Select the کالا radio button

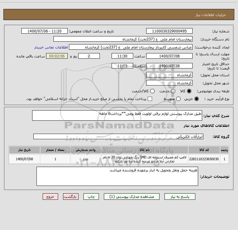pos(189,91)
